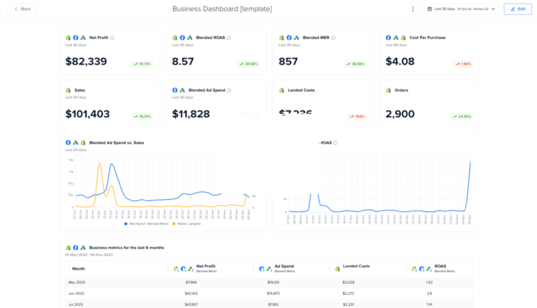Click the Shopify icon beside Landed Costs column header
Image resolution: width=537 pixels, height=308 pixels.
click(337, 268)
